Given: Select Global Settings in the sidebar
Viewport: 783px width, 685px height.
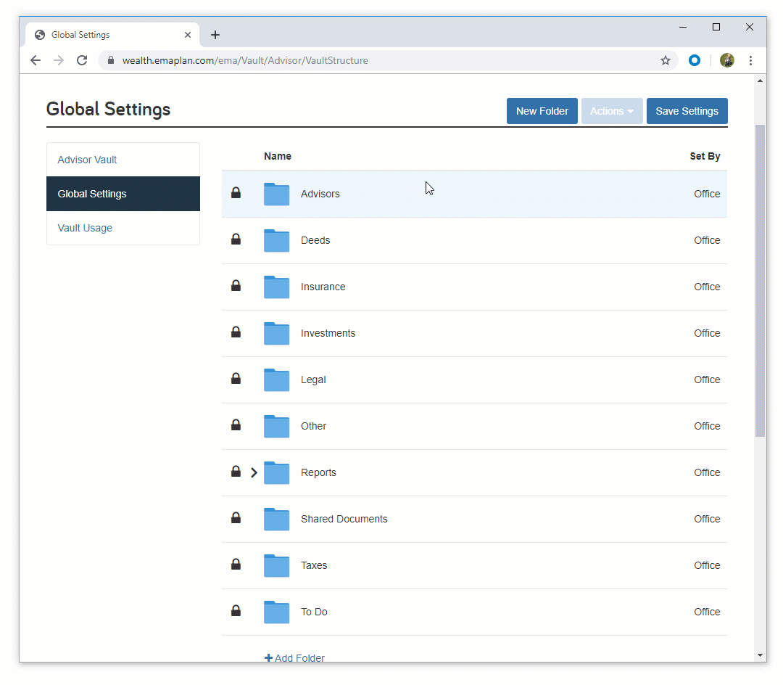Looking at the screenshot, I should pyautogui.click(x=123, y=194).
